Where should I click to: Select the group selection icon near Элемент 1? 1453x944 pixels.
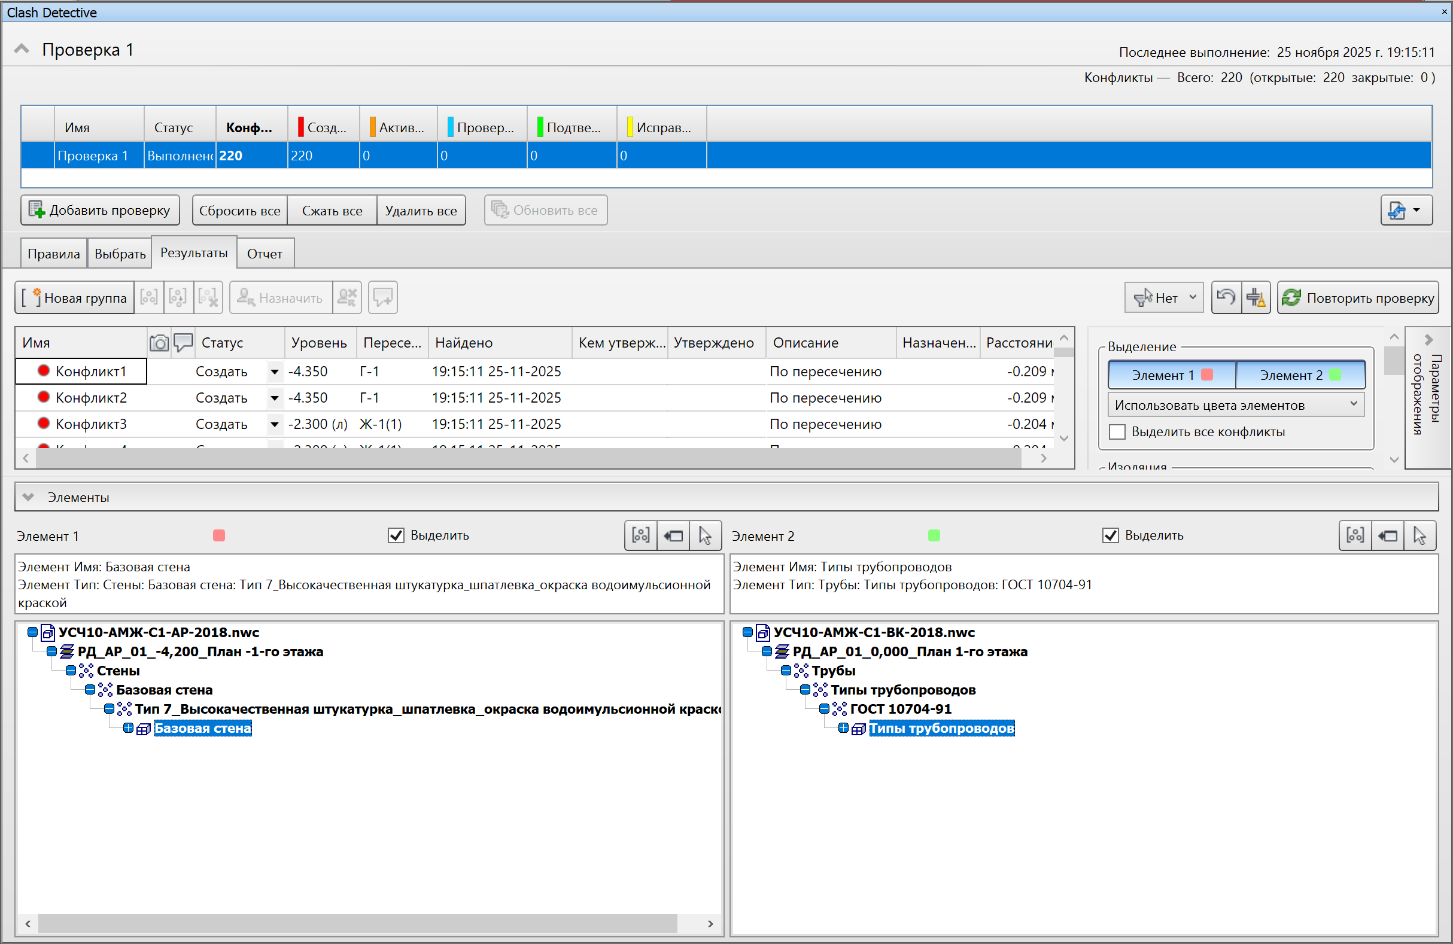tap(640, 535)
